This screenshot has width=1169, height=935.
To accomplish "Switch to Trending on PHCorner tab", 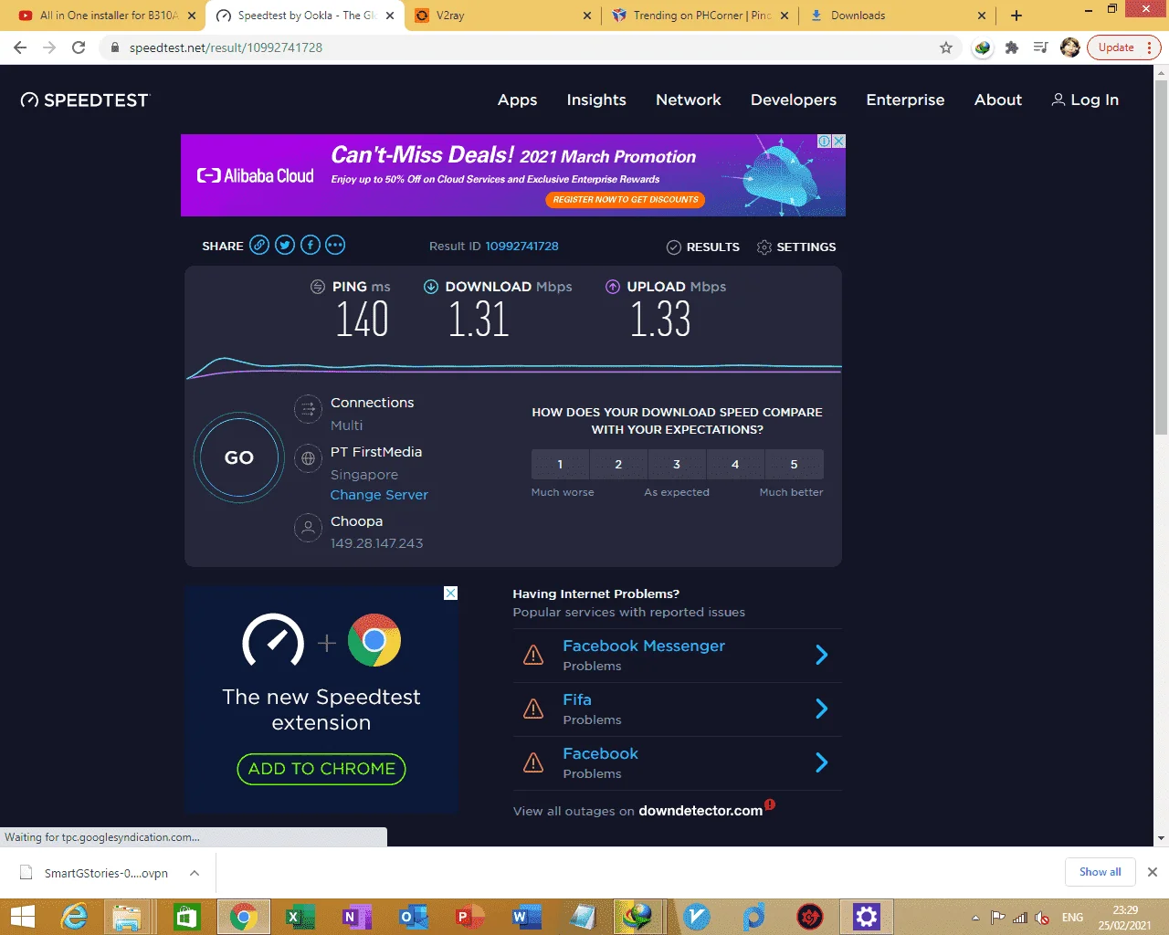I will [700, 16].
